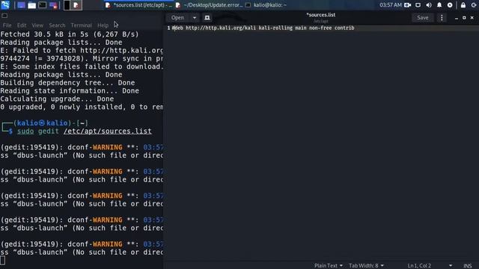This screenshot has width=479, height=269.
Task: Click the 'sudo gedit /etc/apt/sources.list' command line
Action: (85, 132)
